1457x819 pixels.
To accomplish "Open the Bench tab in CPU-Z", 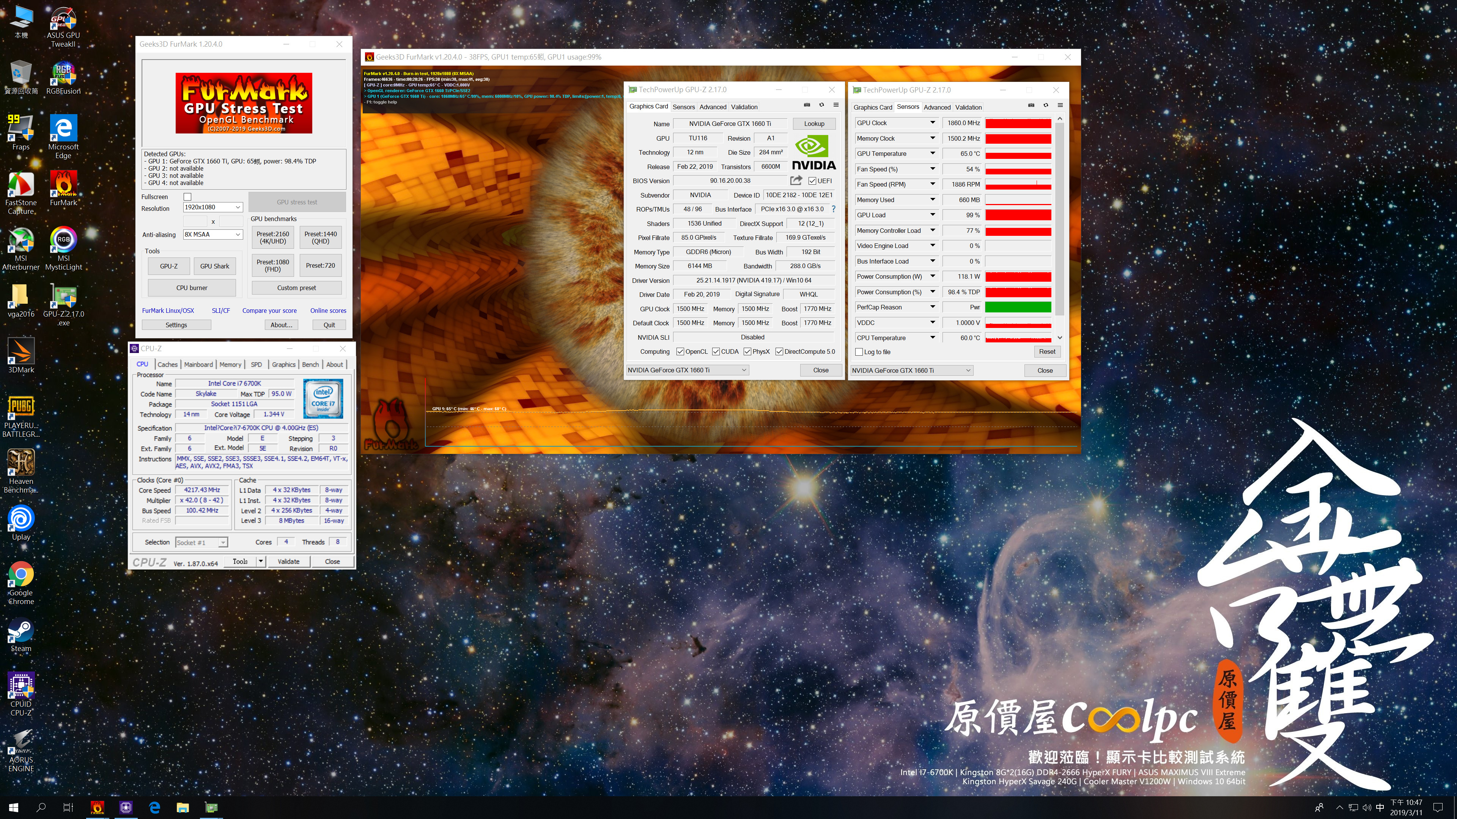I will [310, 364].
